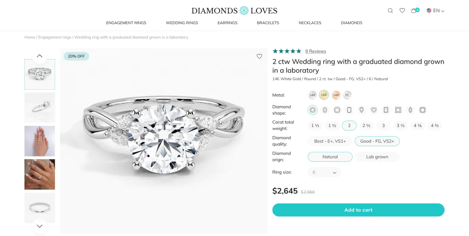This screenshot has height=236, width=469.
Task: Go to the Necklaces menu
Action: 310,23
